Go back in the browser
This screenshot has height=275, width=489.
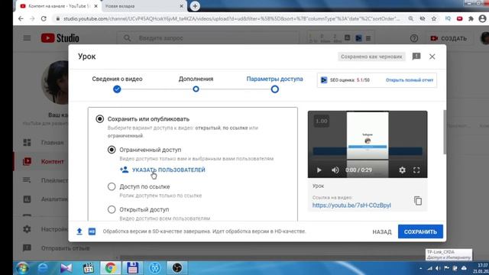click(x=21, y=18)
